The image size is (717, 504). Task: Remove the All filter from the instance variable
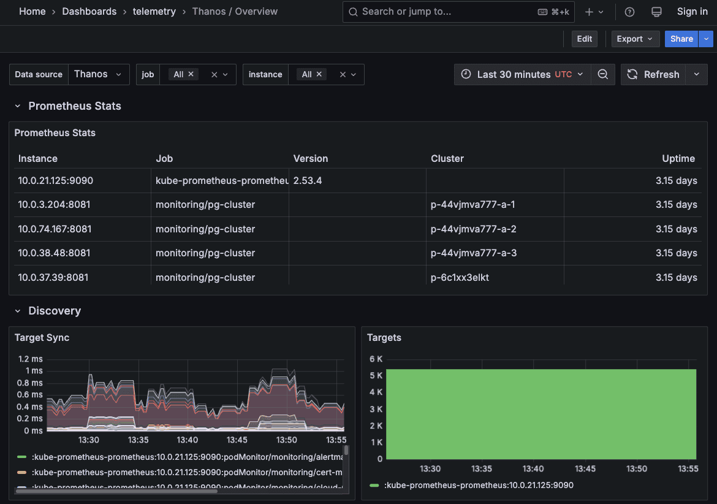pyautogui.click(x=319, y=74)
